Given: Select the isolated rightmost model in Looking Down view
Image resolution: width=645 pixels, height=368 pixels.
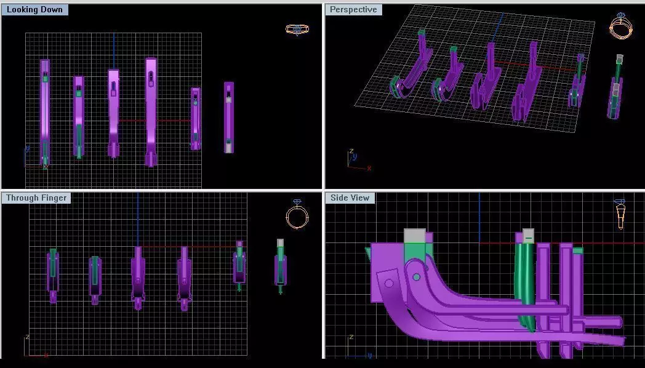Looking at the screenshot, I should tap(229, 118).
